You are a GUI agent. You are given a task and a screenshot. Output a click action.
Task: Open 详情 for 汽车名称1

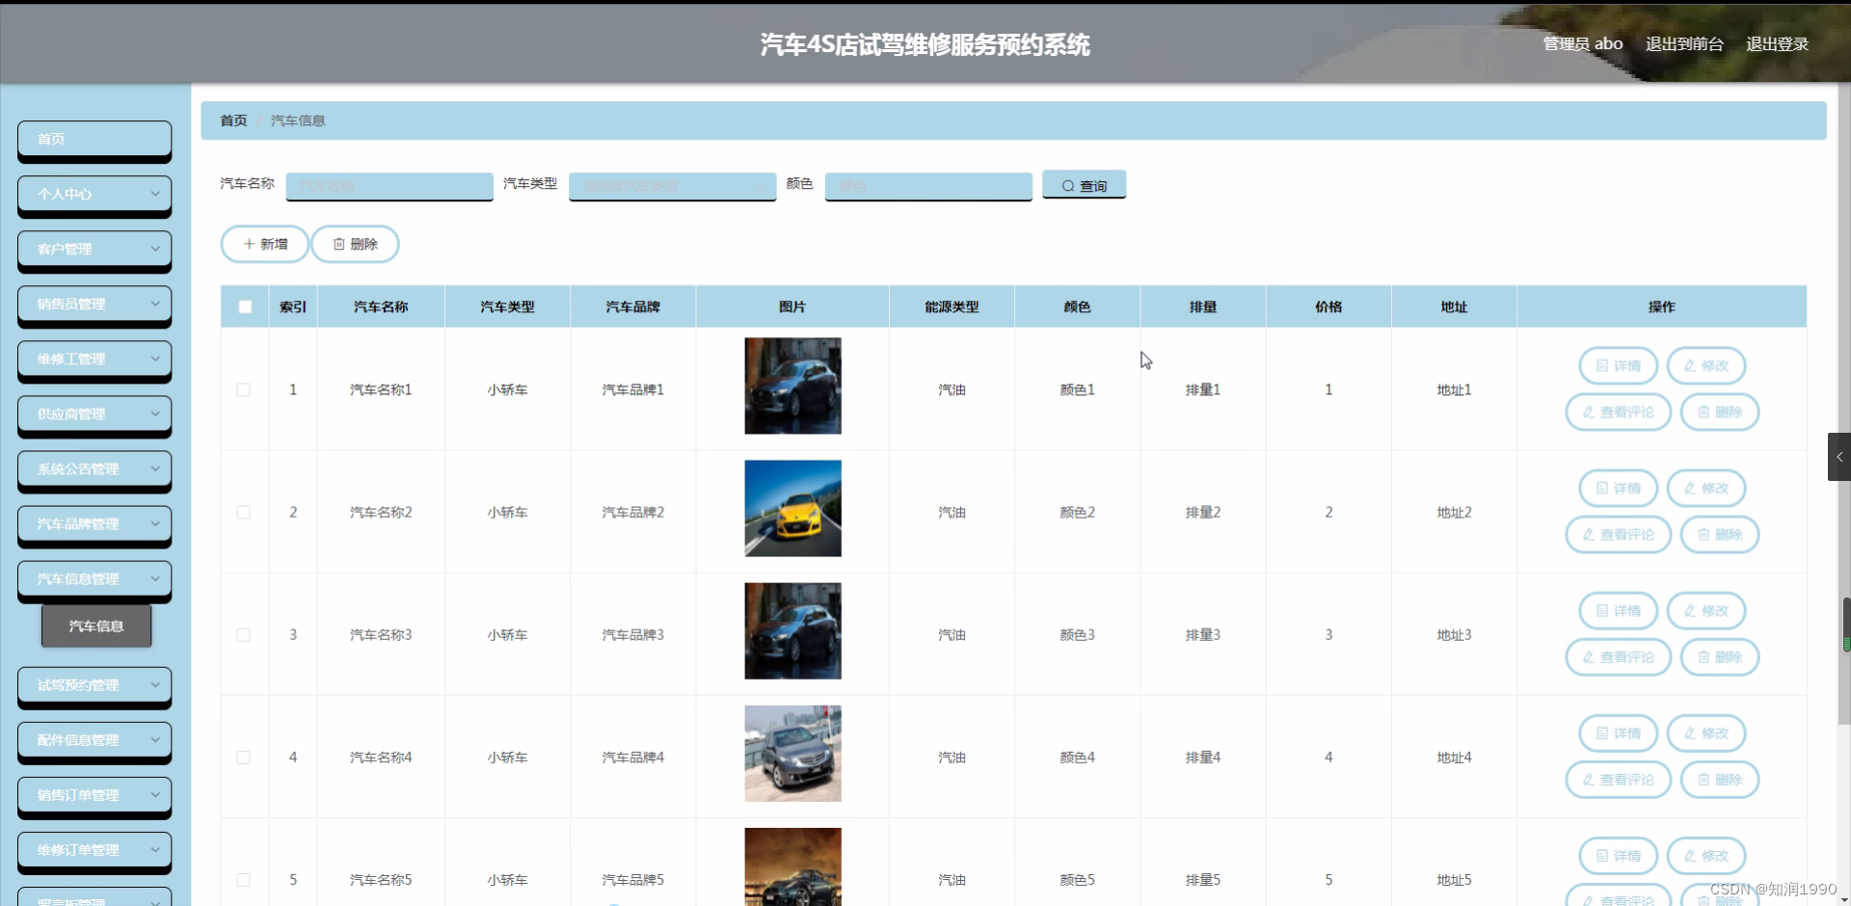1617,365
